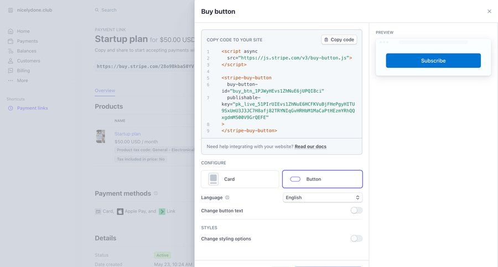Click the Startup plan product thumbnail
Screen dimensions: 498x267
(x=101, y=136)
